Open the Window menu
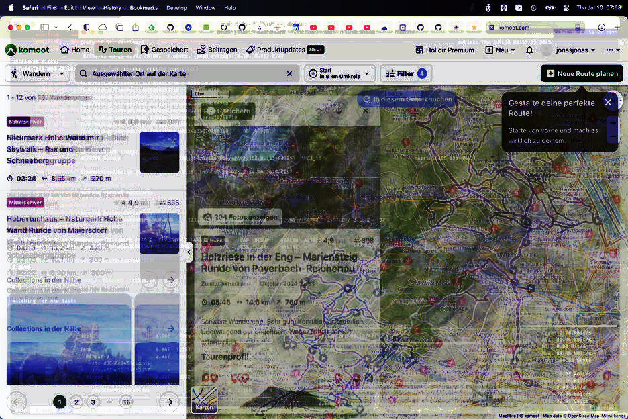 coord(205,7)
